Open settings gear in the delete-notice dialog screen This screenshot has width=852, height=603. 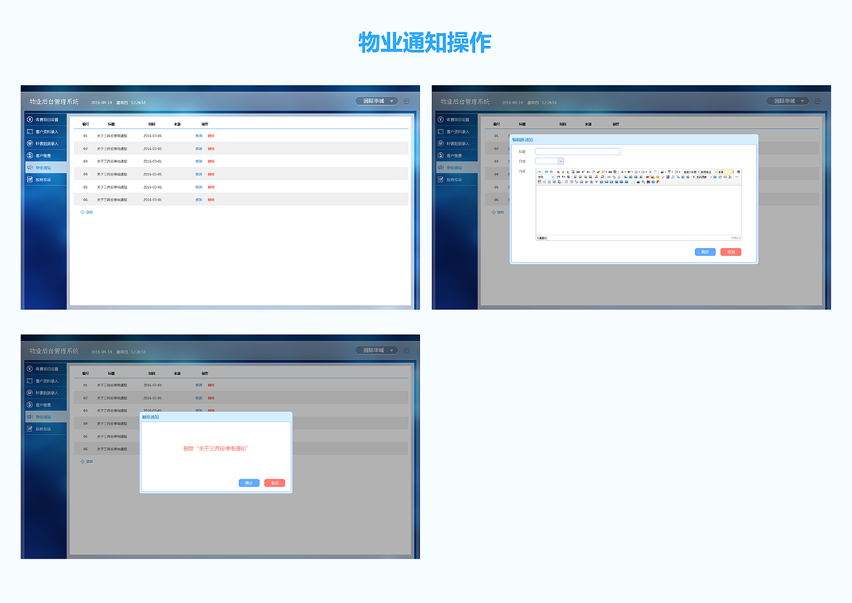point(407,350)
